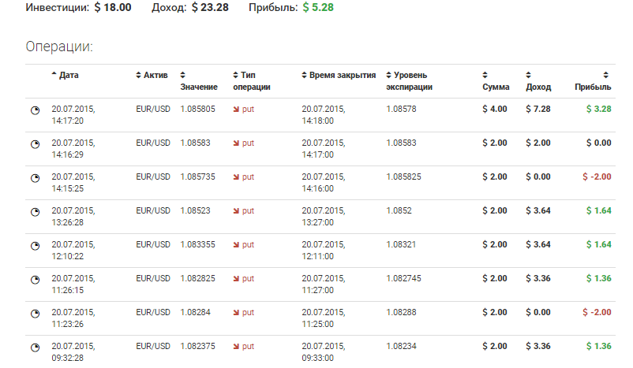633x368 pixels.
Task: Click the clock icon for the 12:10:22 operation
Action: pos(35,246)
